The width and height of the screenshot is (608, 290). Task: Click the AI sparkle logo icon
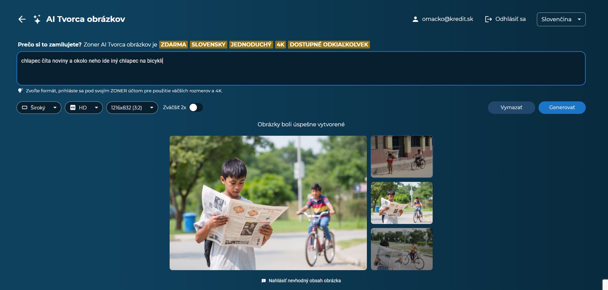[x=37, y=19]
